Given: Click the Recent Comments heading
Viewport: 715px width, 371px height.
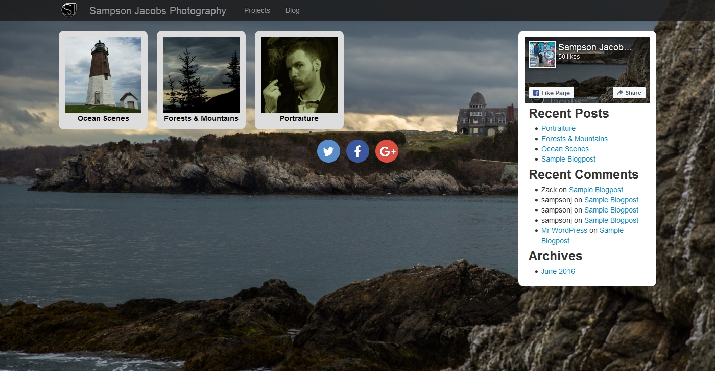Looking at the screenshot, I should click(584, 174).
